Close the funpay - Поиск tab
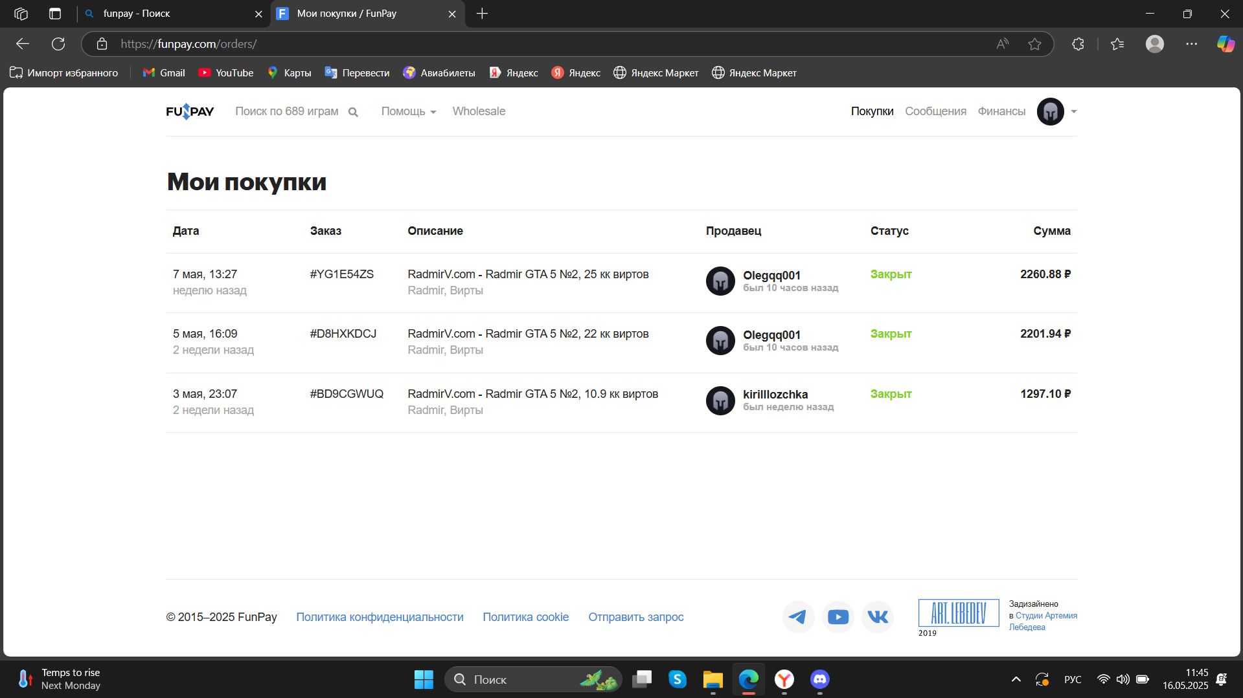The image size is (1243, 698). (258, 14)
